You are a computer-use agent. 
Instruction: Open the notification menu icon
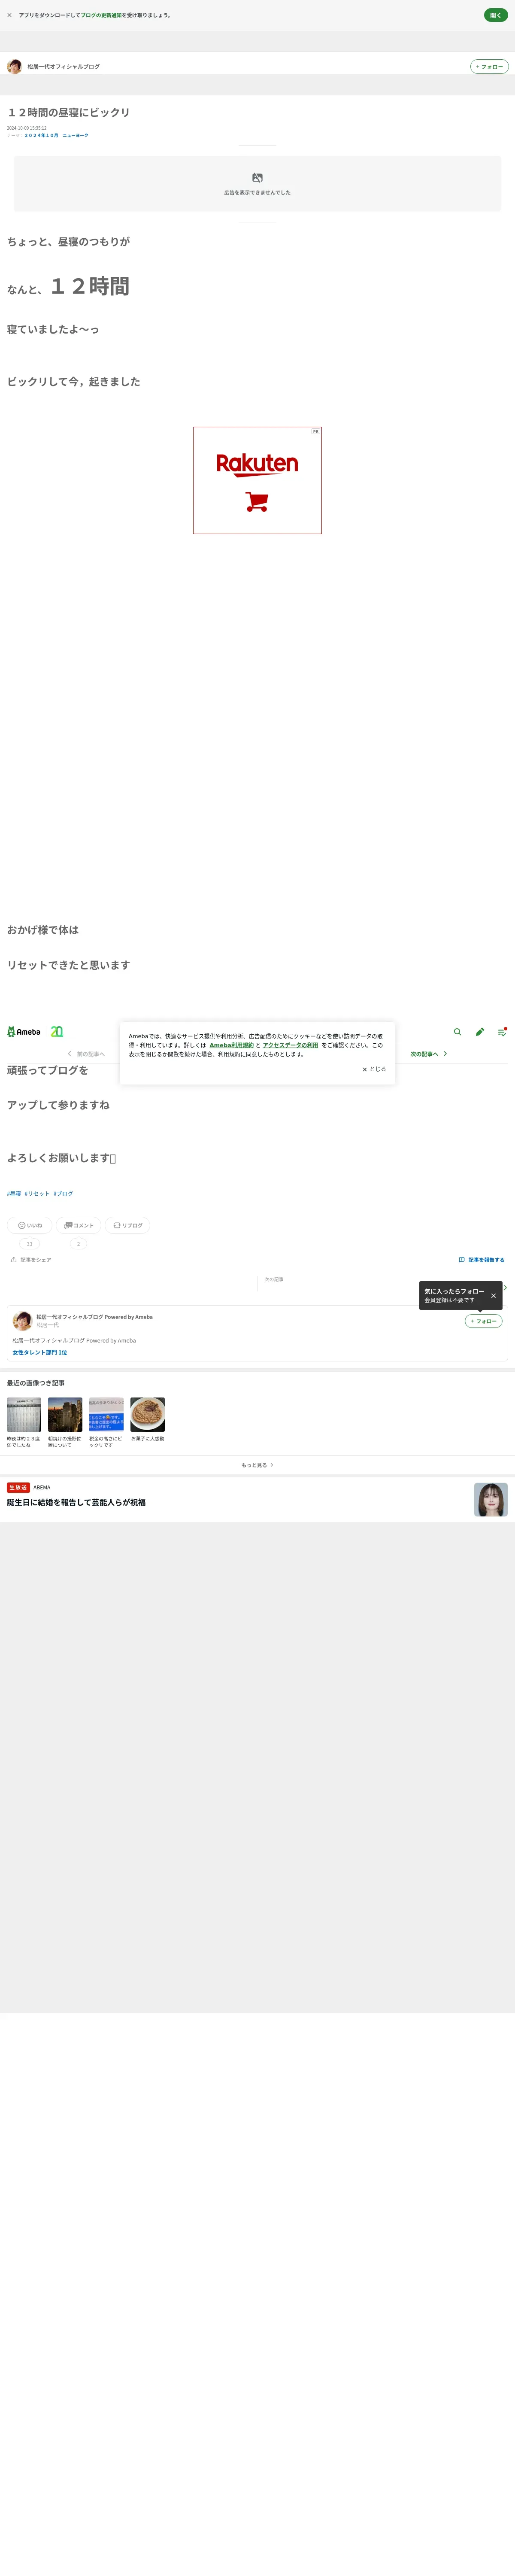[x=502, y=1032]
